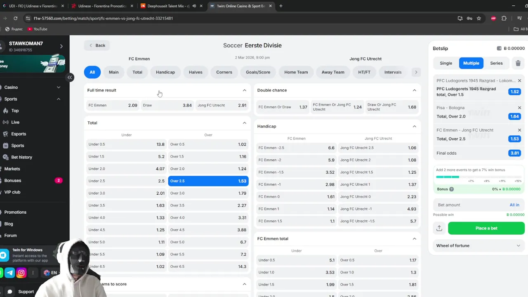This screenshot has height=297, width=528.
Task: Switch to the Away Team tab
Action: (333, 72)
